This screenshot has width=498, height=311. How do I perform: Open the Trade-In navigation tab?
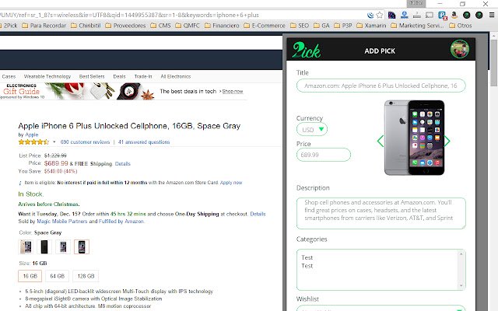click(143, 76)
